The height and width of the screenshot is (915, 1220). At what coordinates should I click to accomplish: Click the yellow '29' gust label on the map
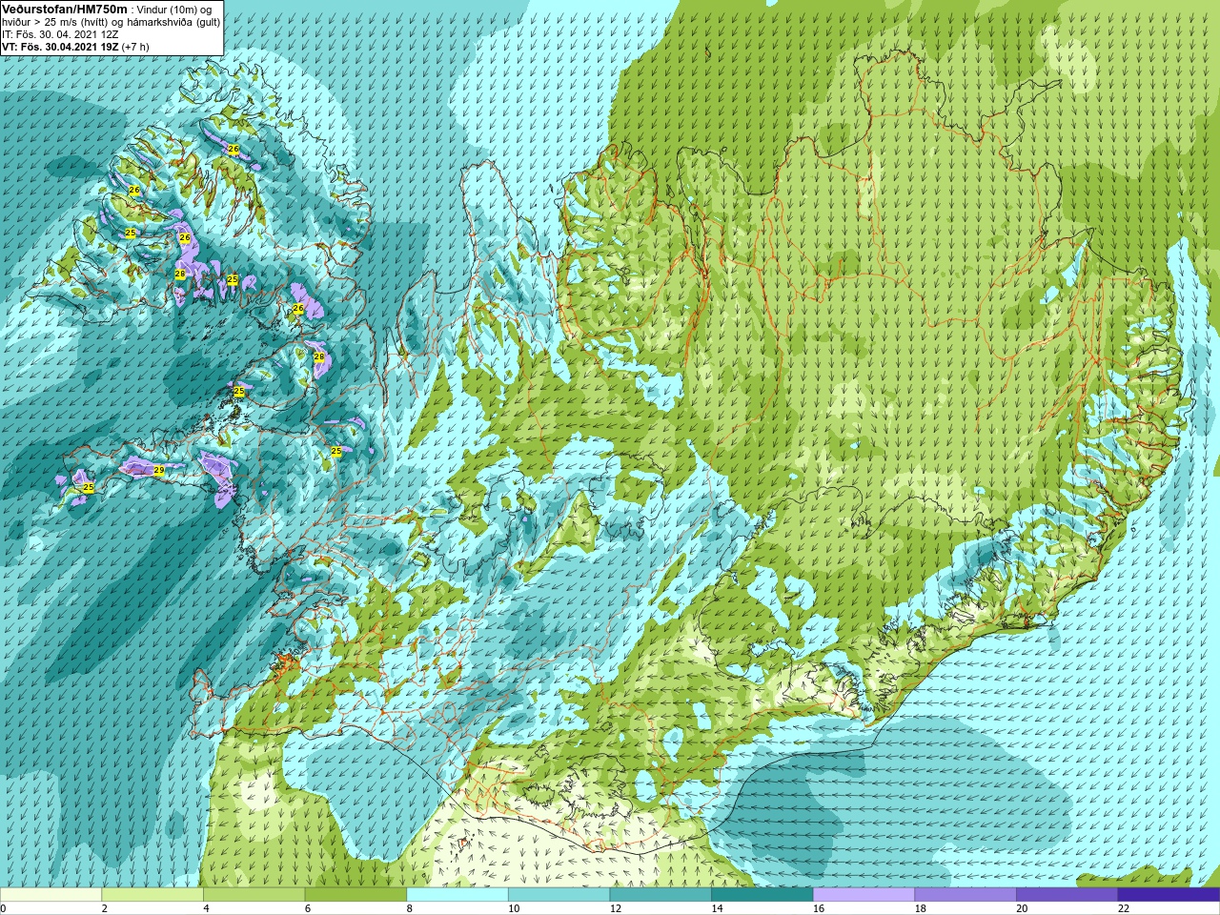[x=159, y=470]
